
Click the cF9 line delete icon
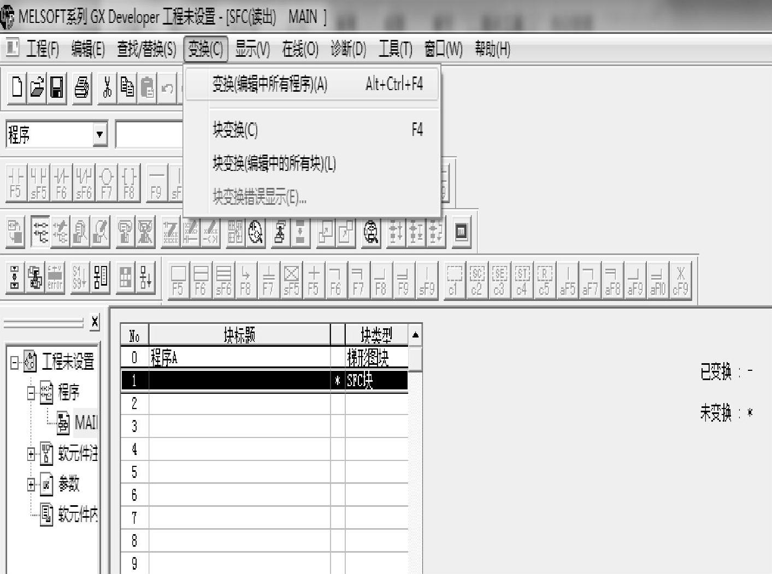[680, 280]
